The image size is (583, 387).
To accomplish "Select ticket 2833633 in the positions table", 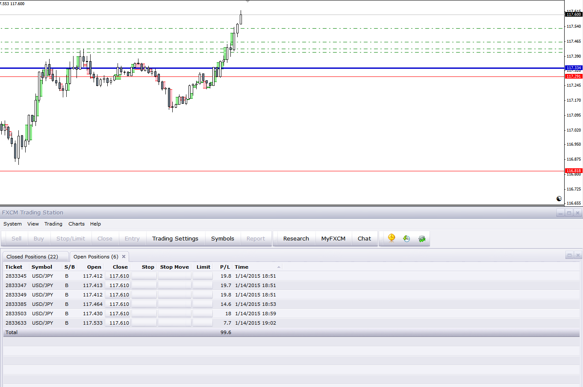I will [x=16, y=323].
